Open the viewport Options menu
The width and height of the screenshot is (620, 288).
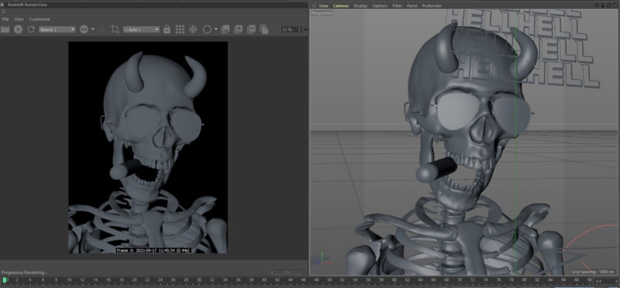coord(379,6)
